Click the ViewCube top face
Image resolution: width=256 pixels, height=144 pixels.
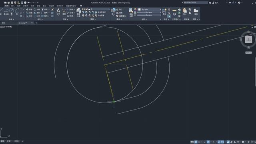point(248,39)
